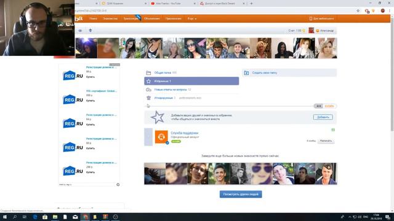Click the ad info icon below the REG.RU ads

(x=118, y=185)
